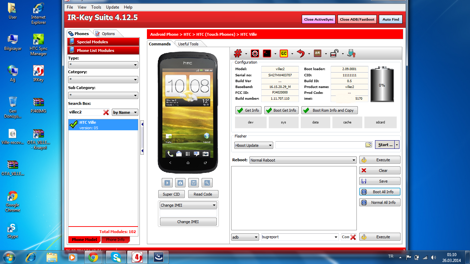Click the Boot All Info button
This screenshot has height=264, width=470.
click(x=380, y=192)
